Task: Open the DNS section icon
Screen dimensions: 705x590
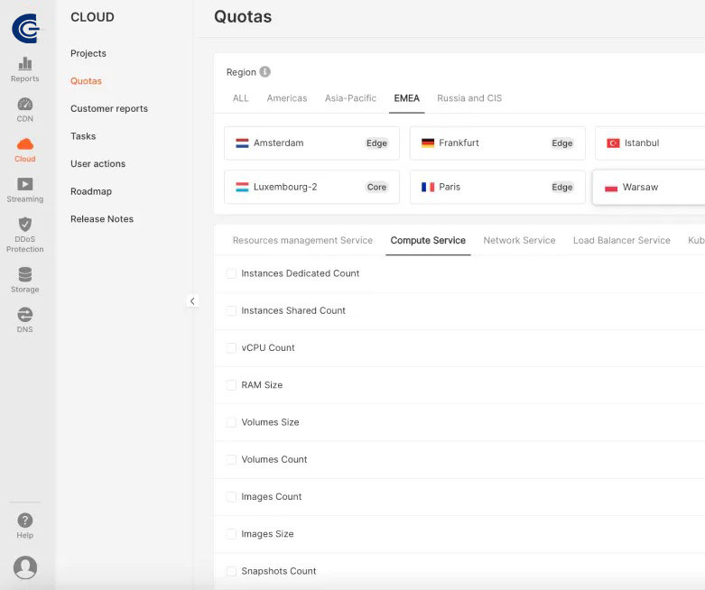Action: point(25,315)
